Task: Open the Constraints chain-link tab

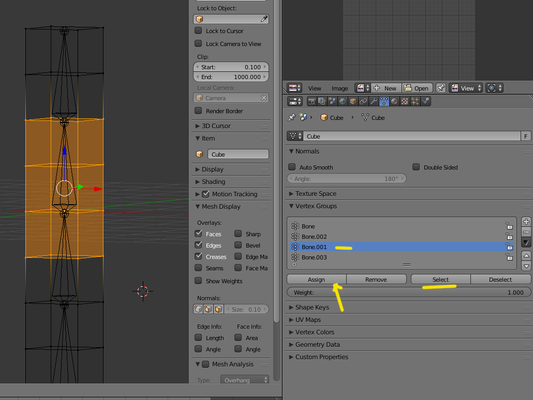Action: [363, 101]
